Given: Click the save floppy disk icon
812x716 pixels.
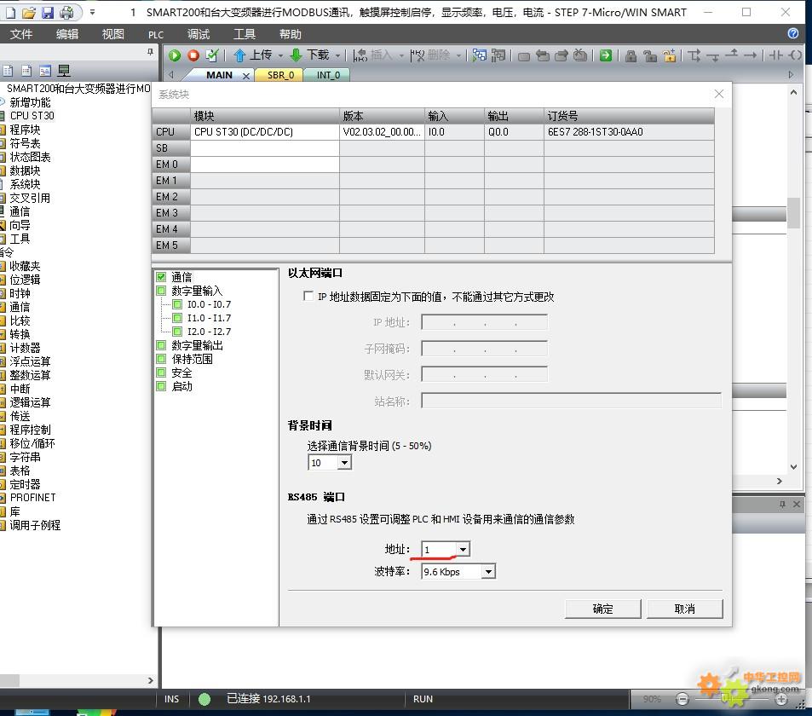Looking at the screenshot, I should click(48, 13).
